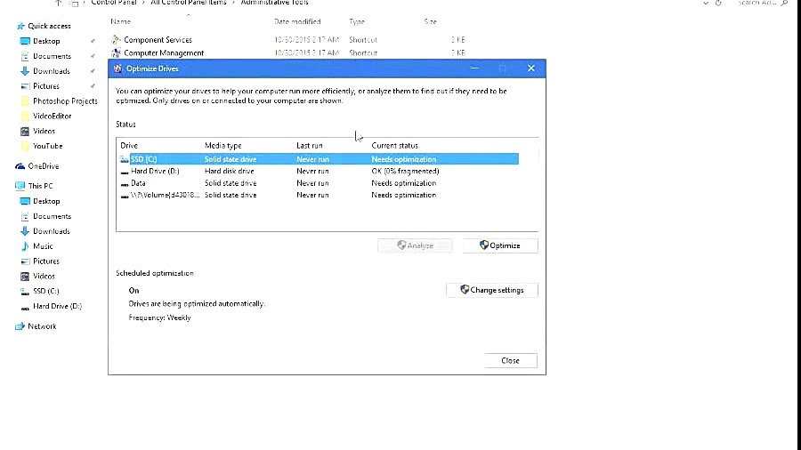Select SSD (C:) in the drive list
The image size is (801, 450).
click(320, 159)
